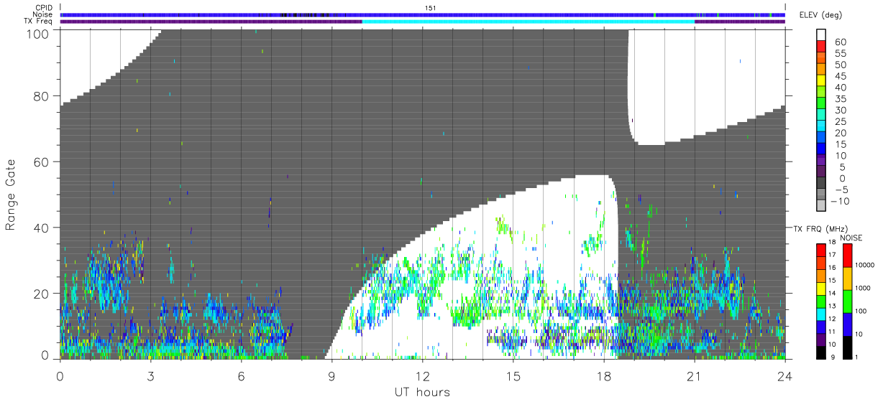Click the 45 tick label on elevation legend

click(840, 76)
